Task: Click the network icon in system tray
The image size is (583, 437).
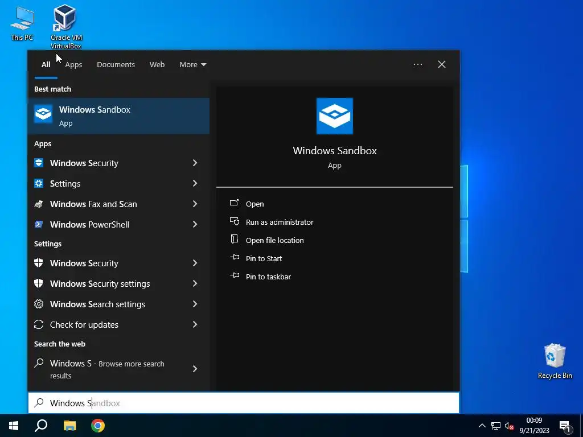Action: [496, 426]
